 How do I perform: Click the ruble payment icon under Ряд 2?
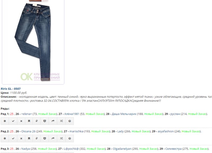click(37, 138)
